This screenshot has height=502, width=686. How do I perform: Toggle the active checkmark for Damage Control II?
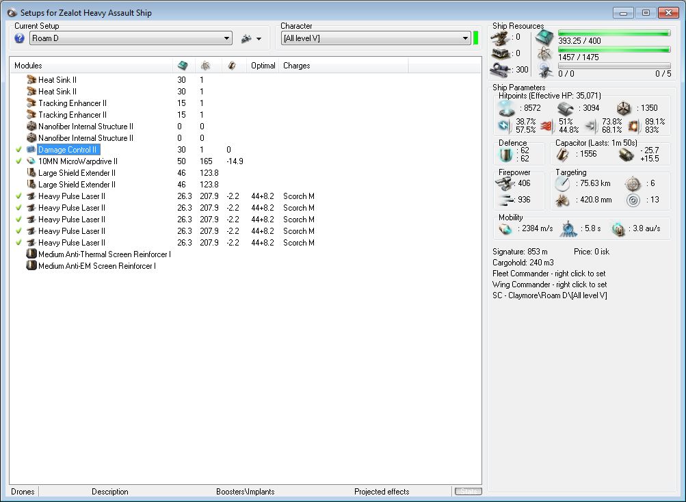pos(19,150)
